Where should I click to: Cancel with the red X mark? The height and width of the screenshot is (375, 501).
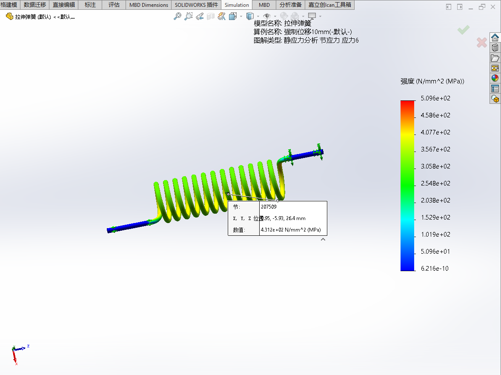click(481, 43)
